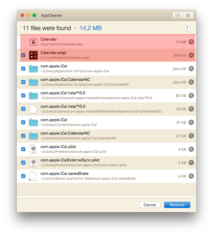Image resolution: width=213 pixels, height=236 pixels.
Task: Click the ~/Library/Containers/com.apple.iCal path
Action: pos(69,125)
